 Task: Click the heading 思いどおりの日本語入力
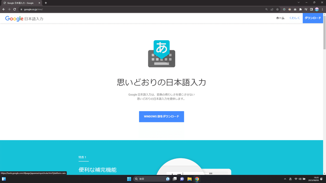[162, 82]
